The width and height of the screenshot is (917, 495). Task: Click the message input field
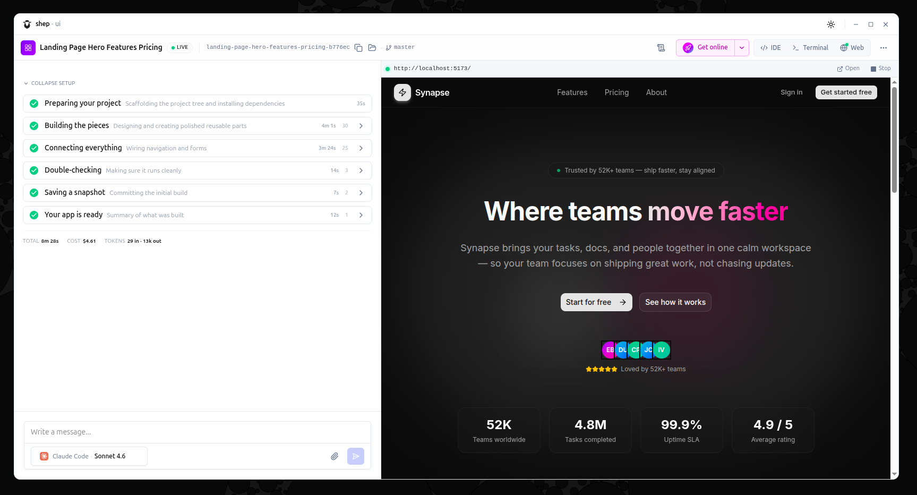196,432
